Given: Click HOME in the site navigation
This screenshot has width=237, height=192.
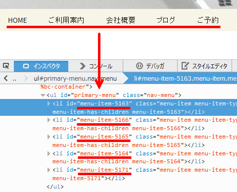Looking at the screenshot, I should 17,20.
